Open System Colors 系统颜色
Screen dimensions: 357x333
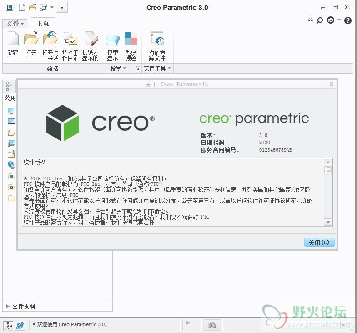131,46
